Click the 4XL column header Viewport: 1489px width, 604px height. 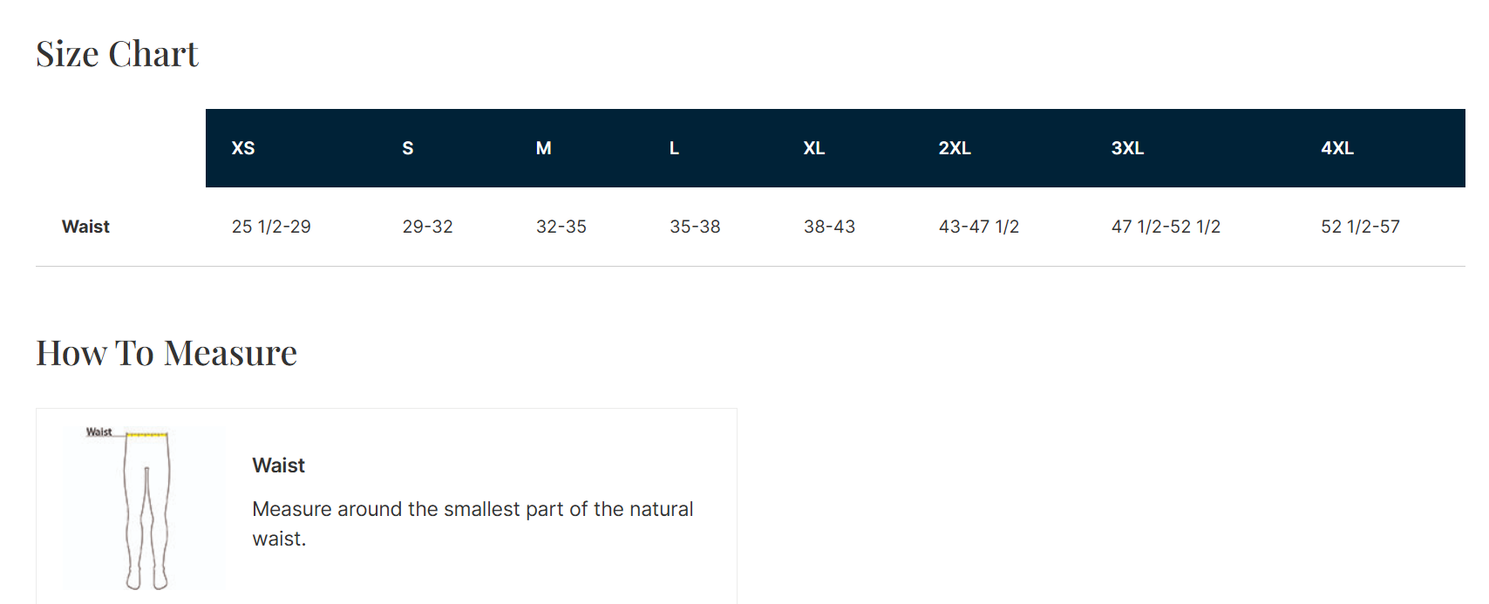pyautogui.click(x=1337, y=148)
